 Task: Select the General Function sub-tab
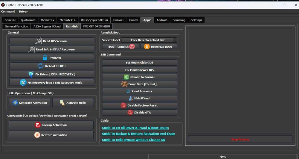click(x=16, y=26)
